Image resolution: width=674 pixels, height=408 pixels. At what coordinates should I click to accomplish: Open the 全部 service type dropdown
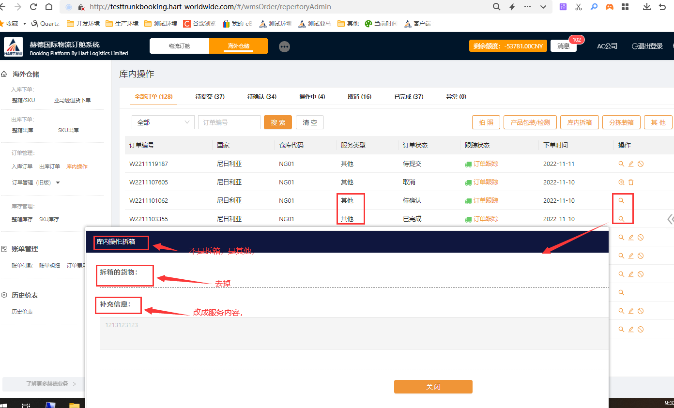[x=163, y=122]
